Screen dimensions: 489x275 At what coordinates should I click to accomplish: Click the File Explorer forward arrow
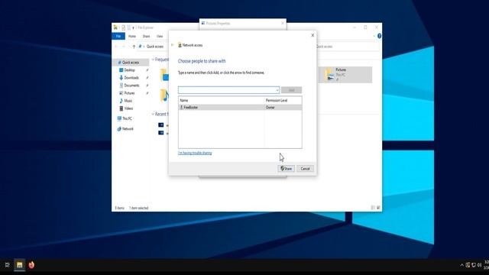pyautogui.click(x=124, y=47)
